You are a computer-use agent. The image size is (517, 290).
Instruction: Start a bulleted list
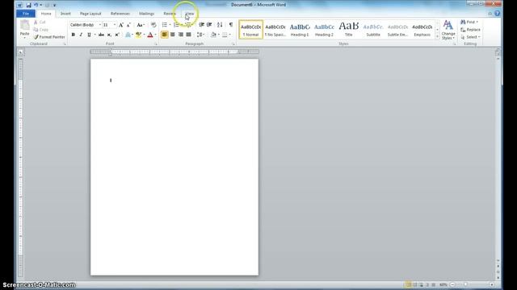[x=165, y=25]
